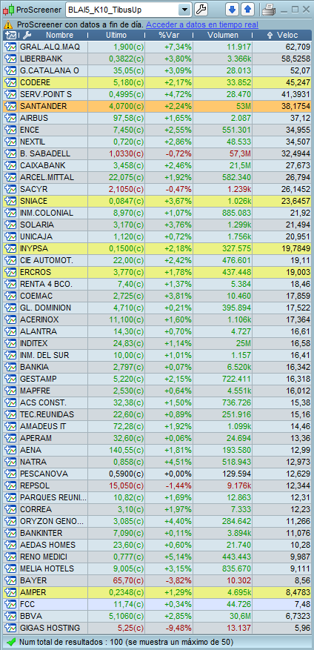Open the screener settings wrench button

coord(201,9)
